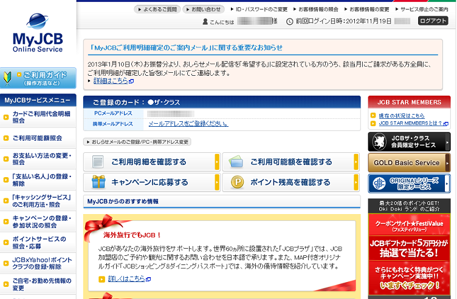Open GOLD Basic Service banner

[409, 163]
